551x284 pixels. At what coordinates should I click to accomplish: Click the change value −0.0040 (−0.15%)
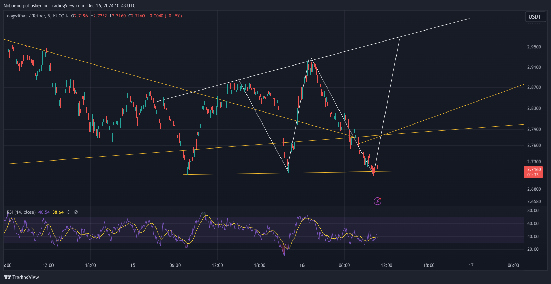[164, 16]
